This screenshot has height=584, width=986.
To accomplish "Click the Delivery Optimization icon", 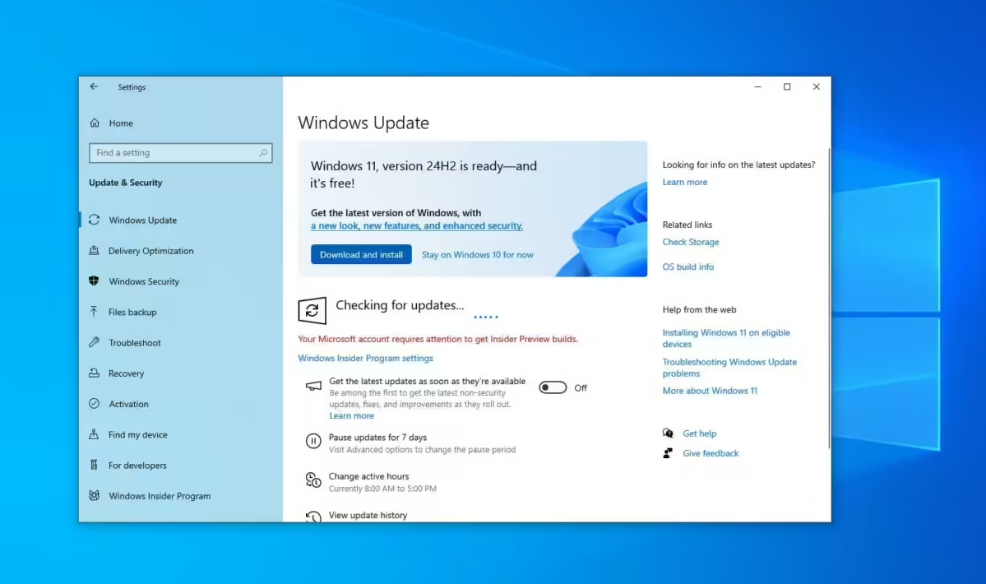I will tap(95, 250).
